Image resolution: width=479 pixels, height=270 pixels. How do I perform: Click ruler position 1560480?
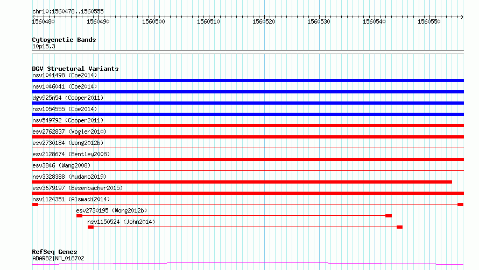point(44,21)
